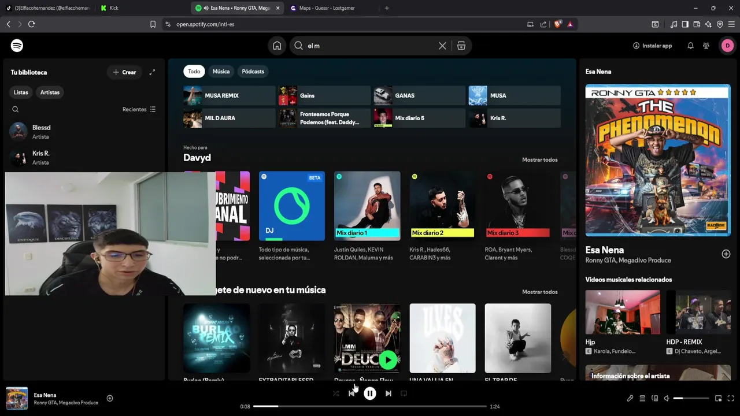Screen dimensions: 740x416
Task: Enter fullscreen player icon
Action: click(731, 398)
